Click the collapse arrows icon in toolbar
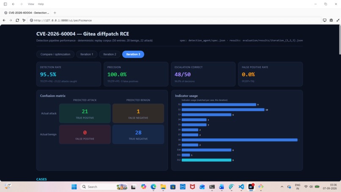341x192 pixels. point(338,20)
